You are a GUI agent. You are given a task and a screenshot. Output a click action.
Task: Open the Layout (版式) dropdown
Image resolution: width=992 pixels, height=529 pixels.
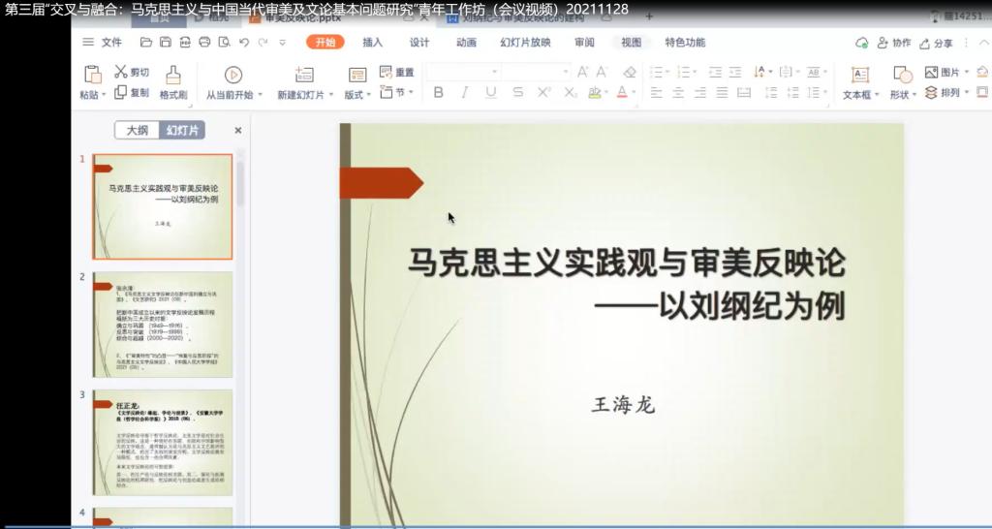point(357,94)
